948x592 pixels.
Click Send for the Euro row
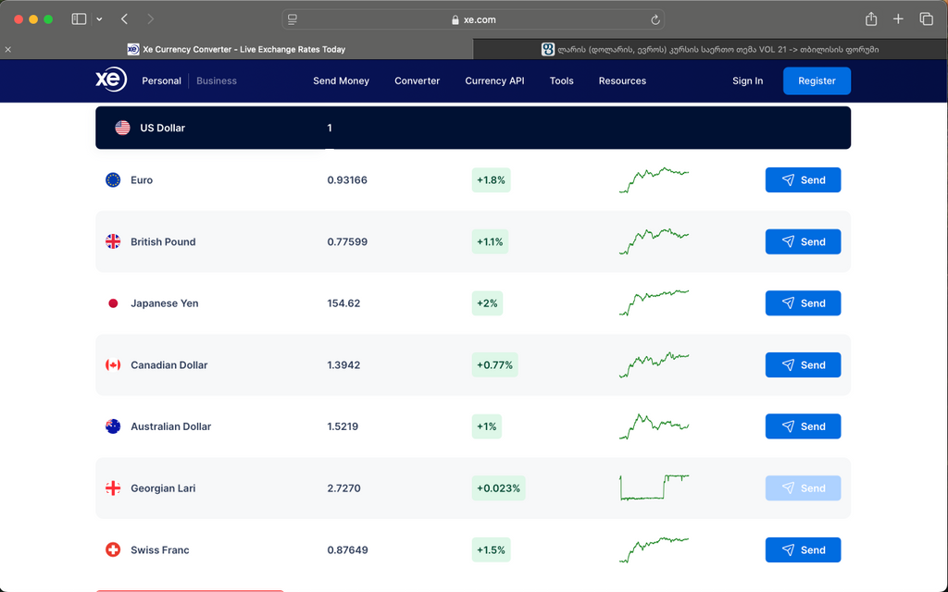coord(803,180)
